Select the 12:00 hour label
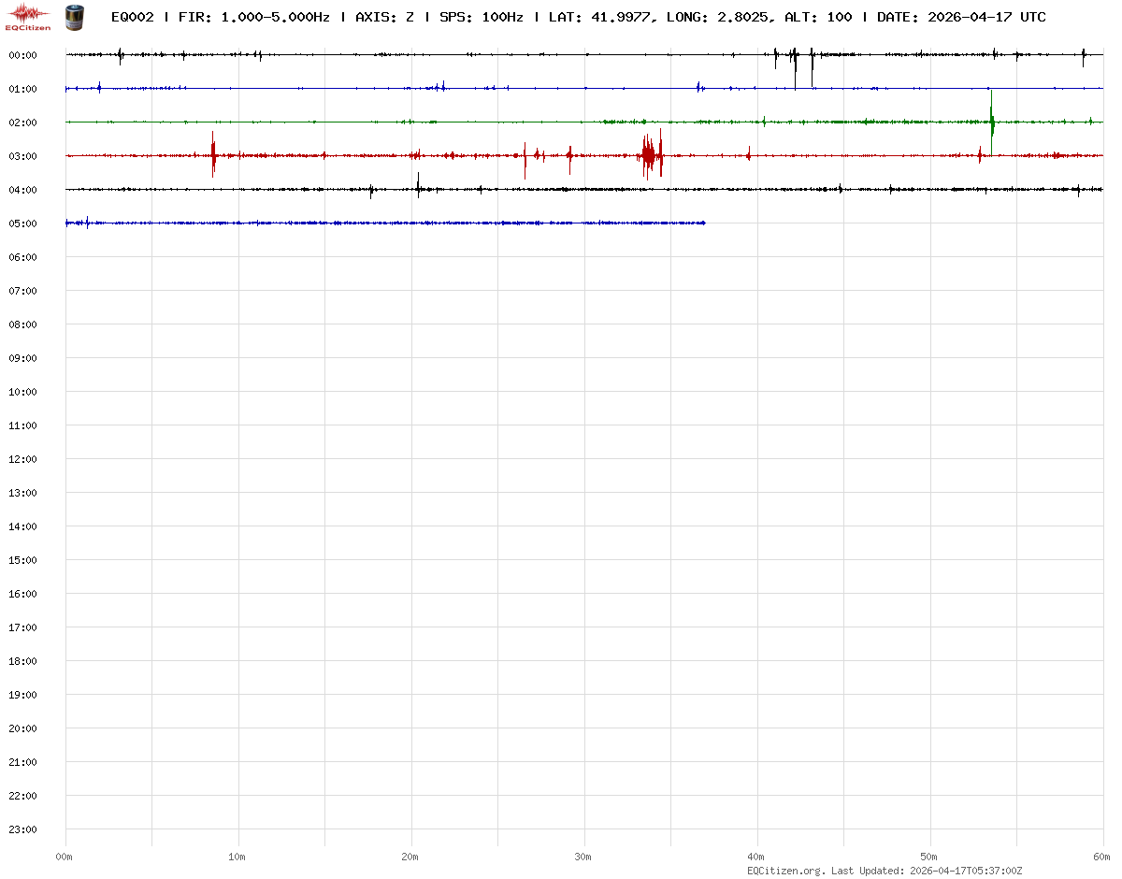The image size is (1122, 879). pos(22,459)
